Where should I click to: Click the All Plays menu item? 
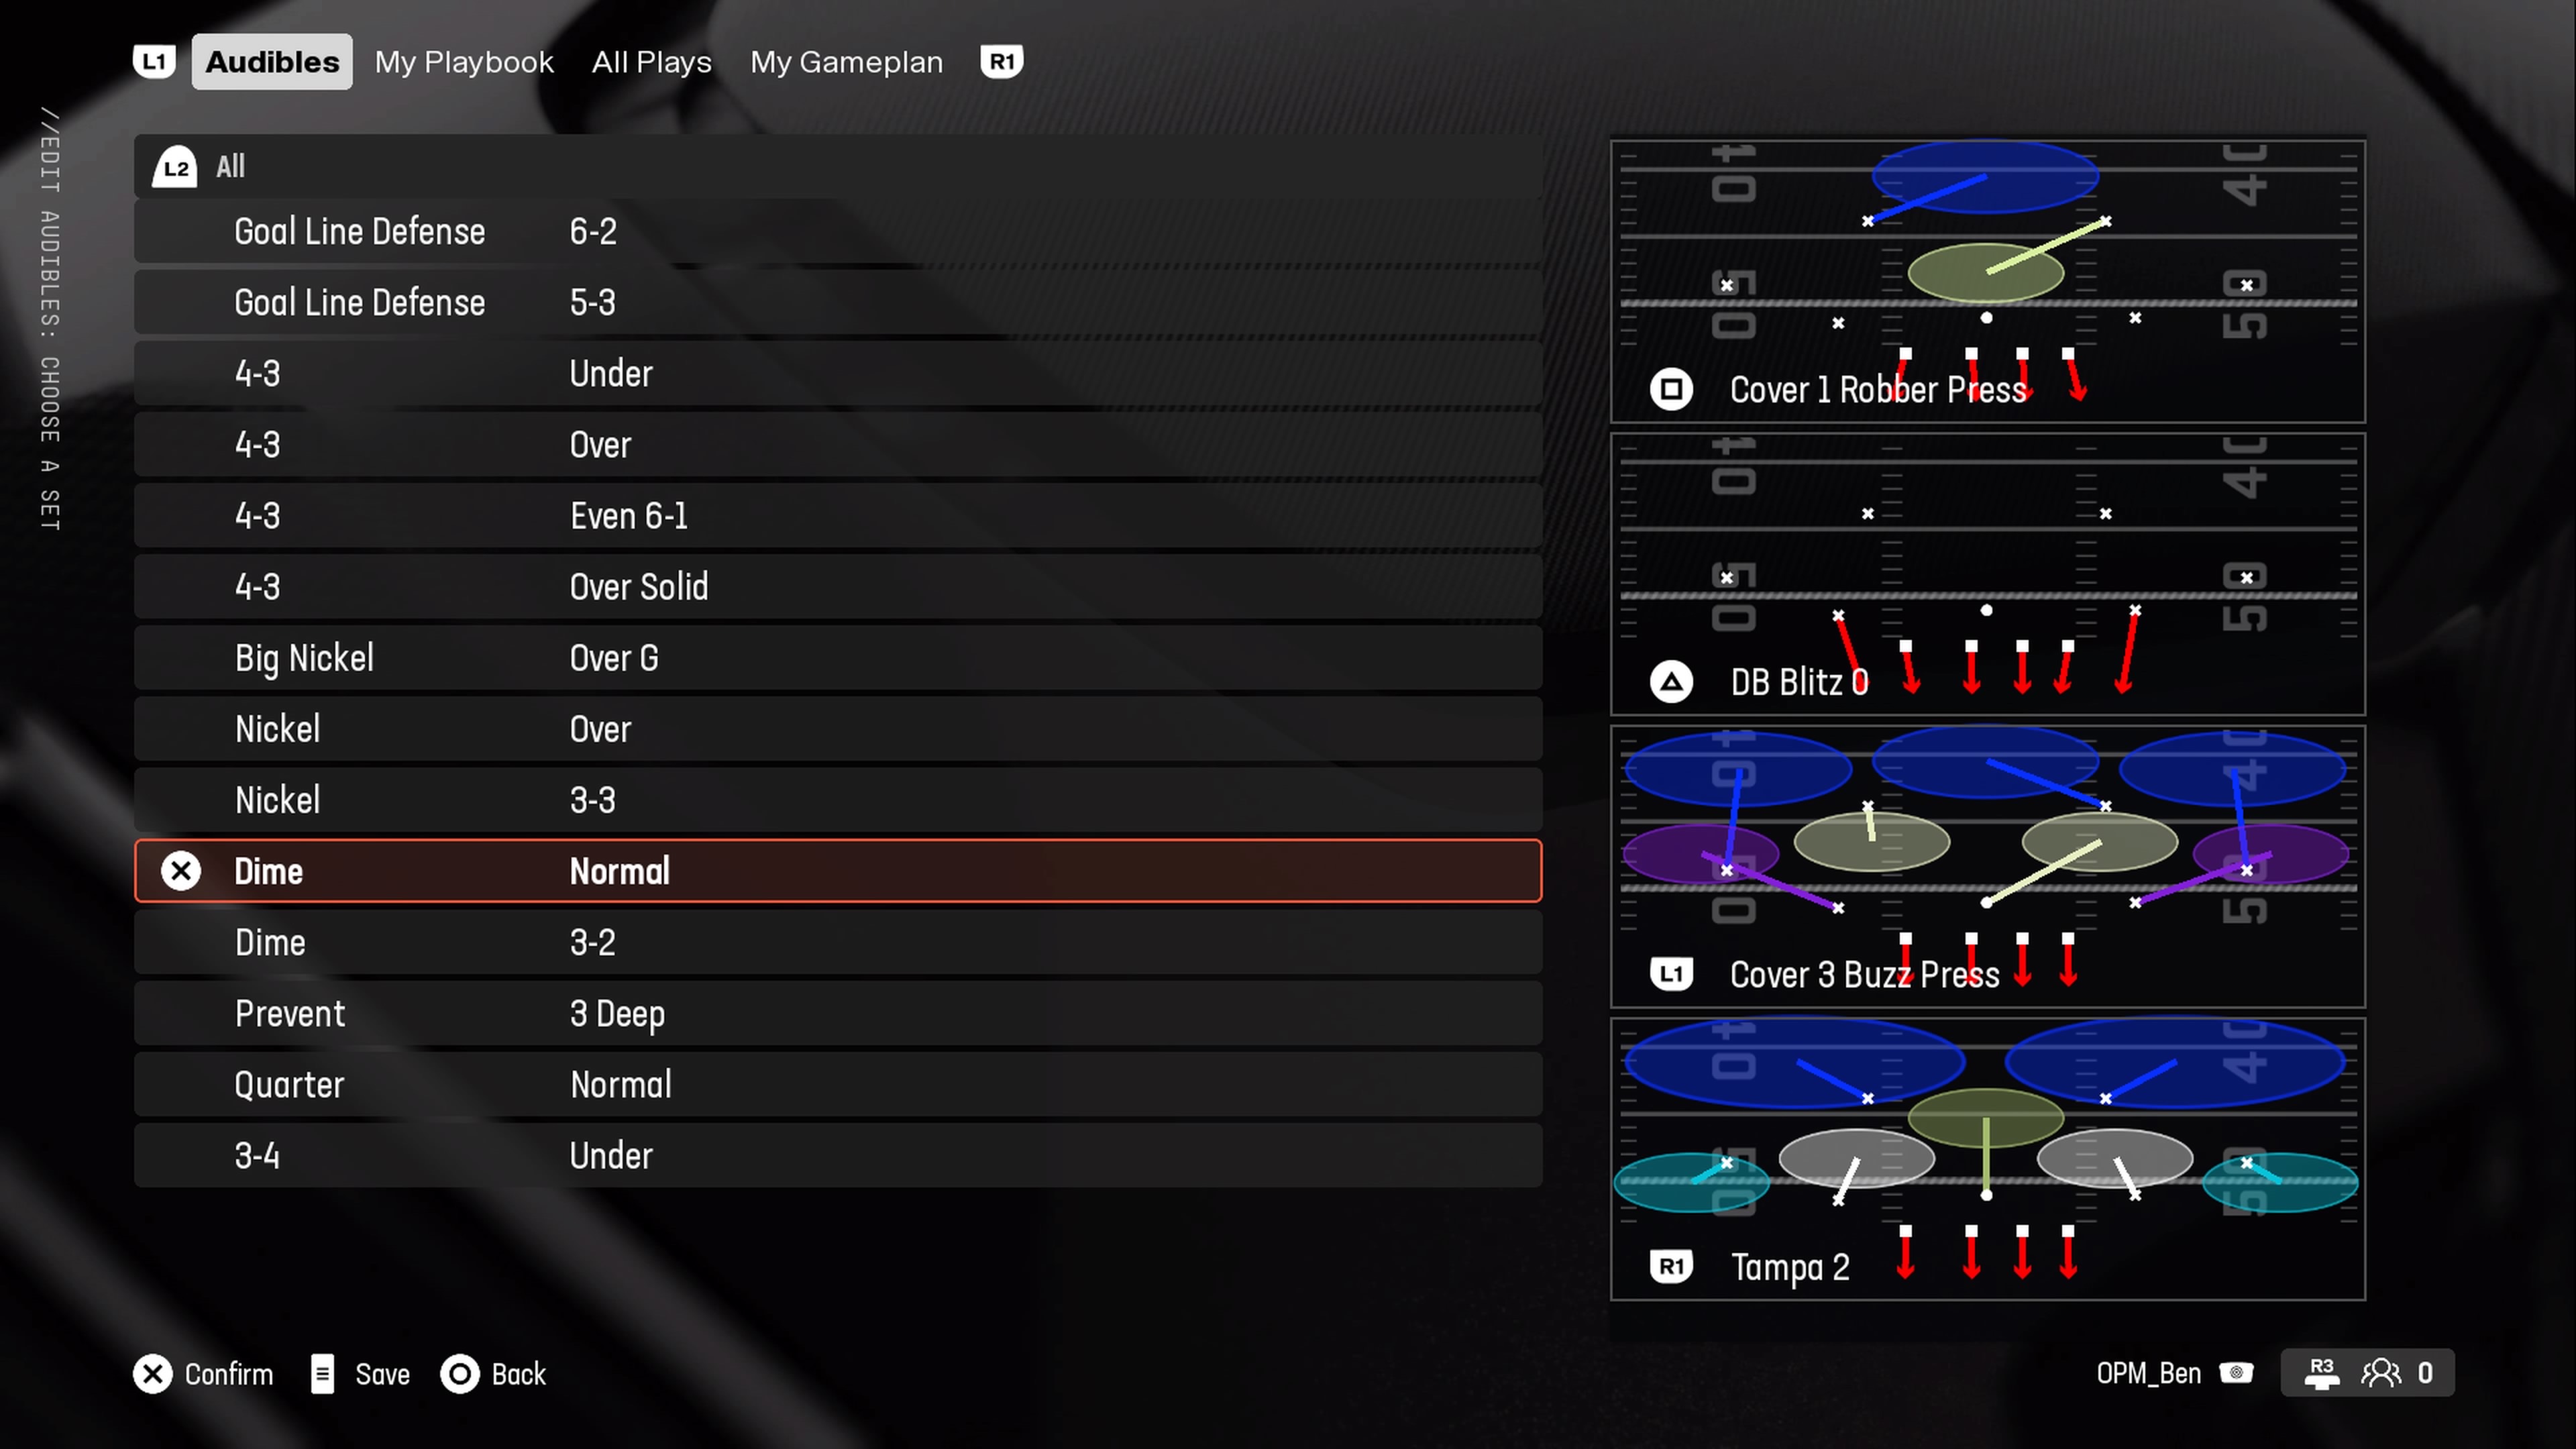[x=651, y=62]
